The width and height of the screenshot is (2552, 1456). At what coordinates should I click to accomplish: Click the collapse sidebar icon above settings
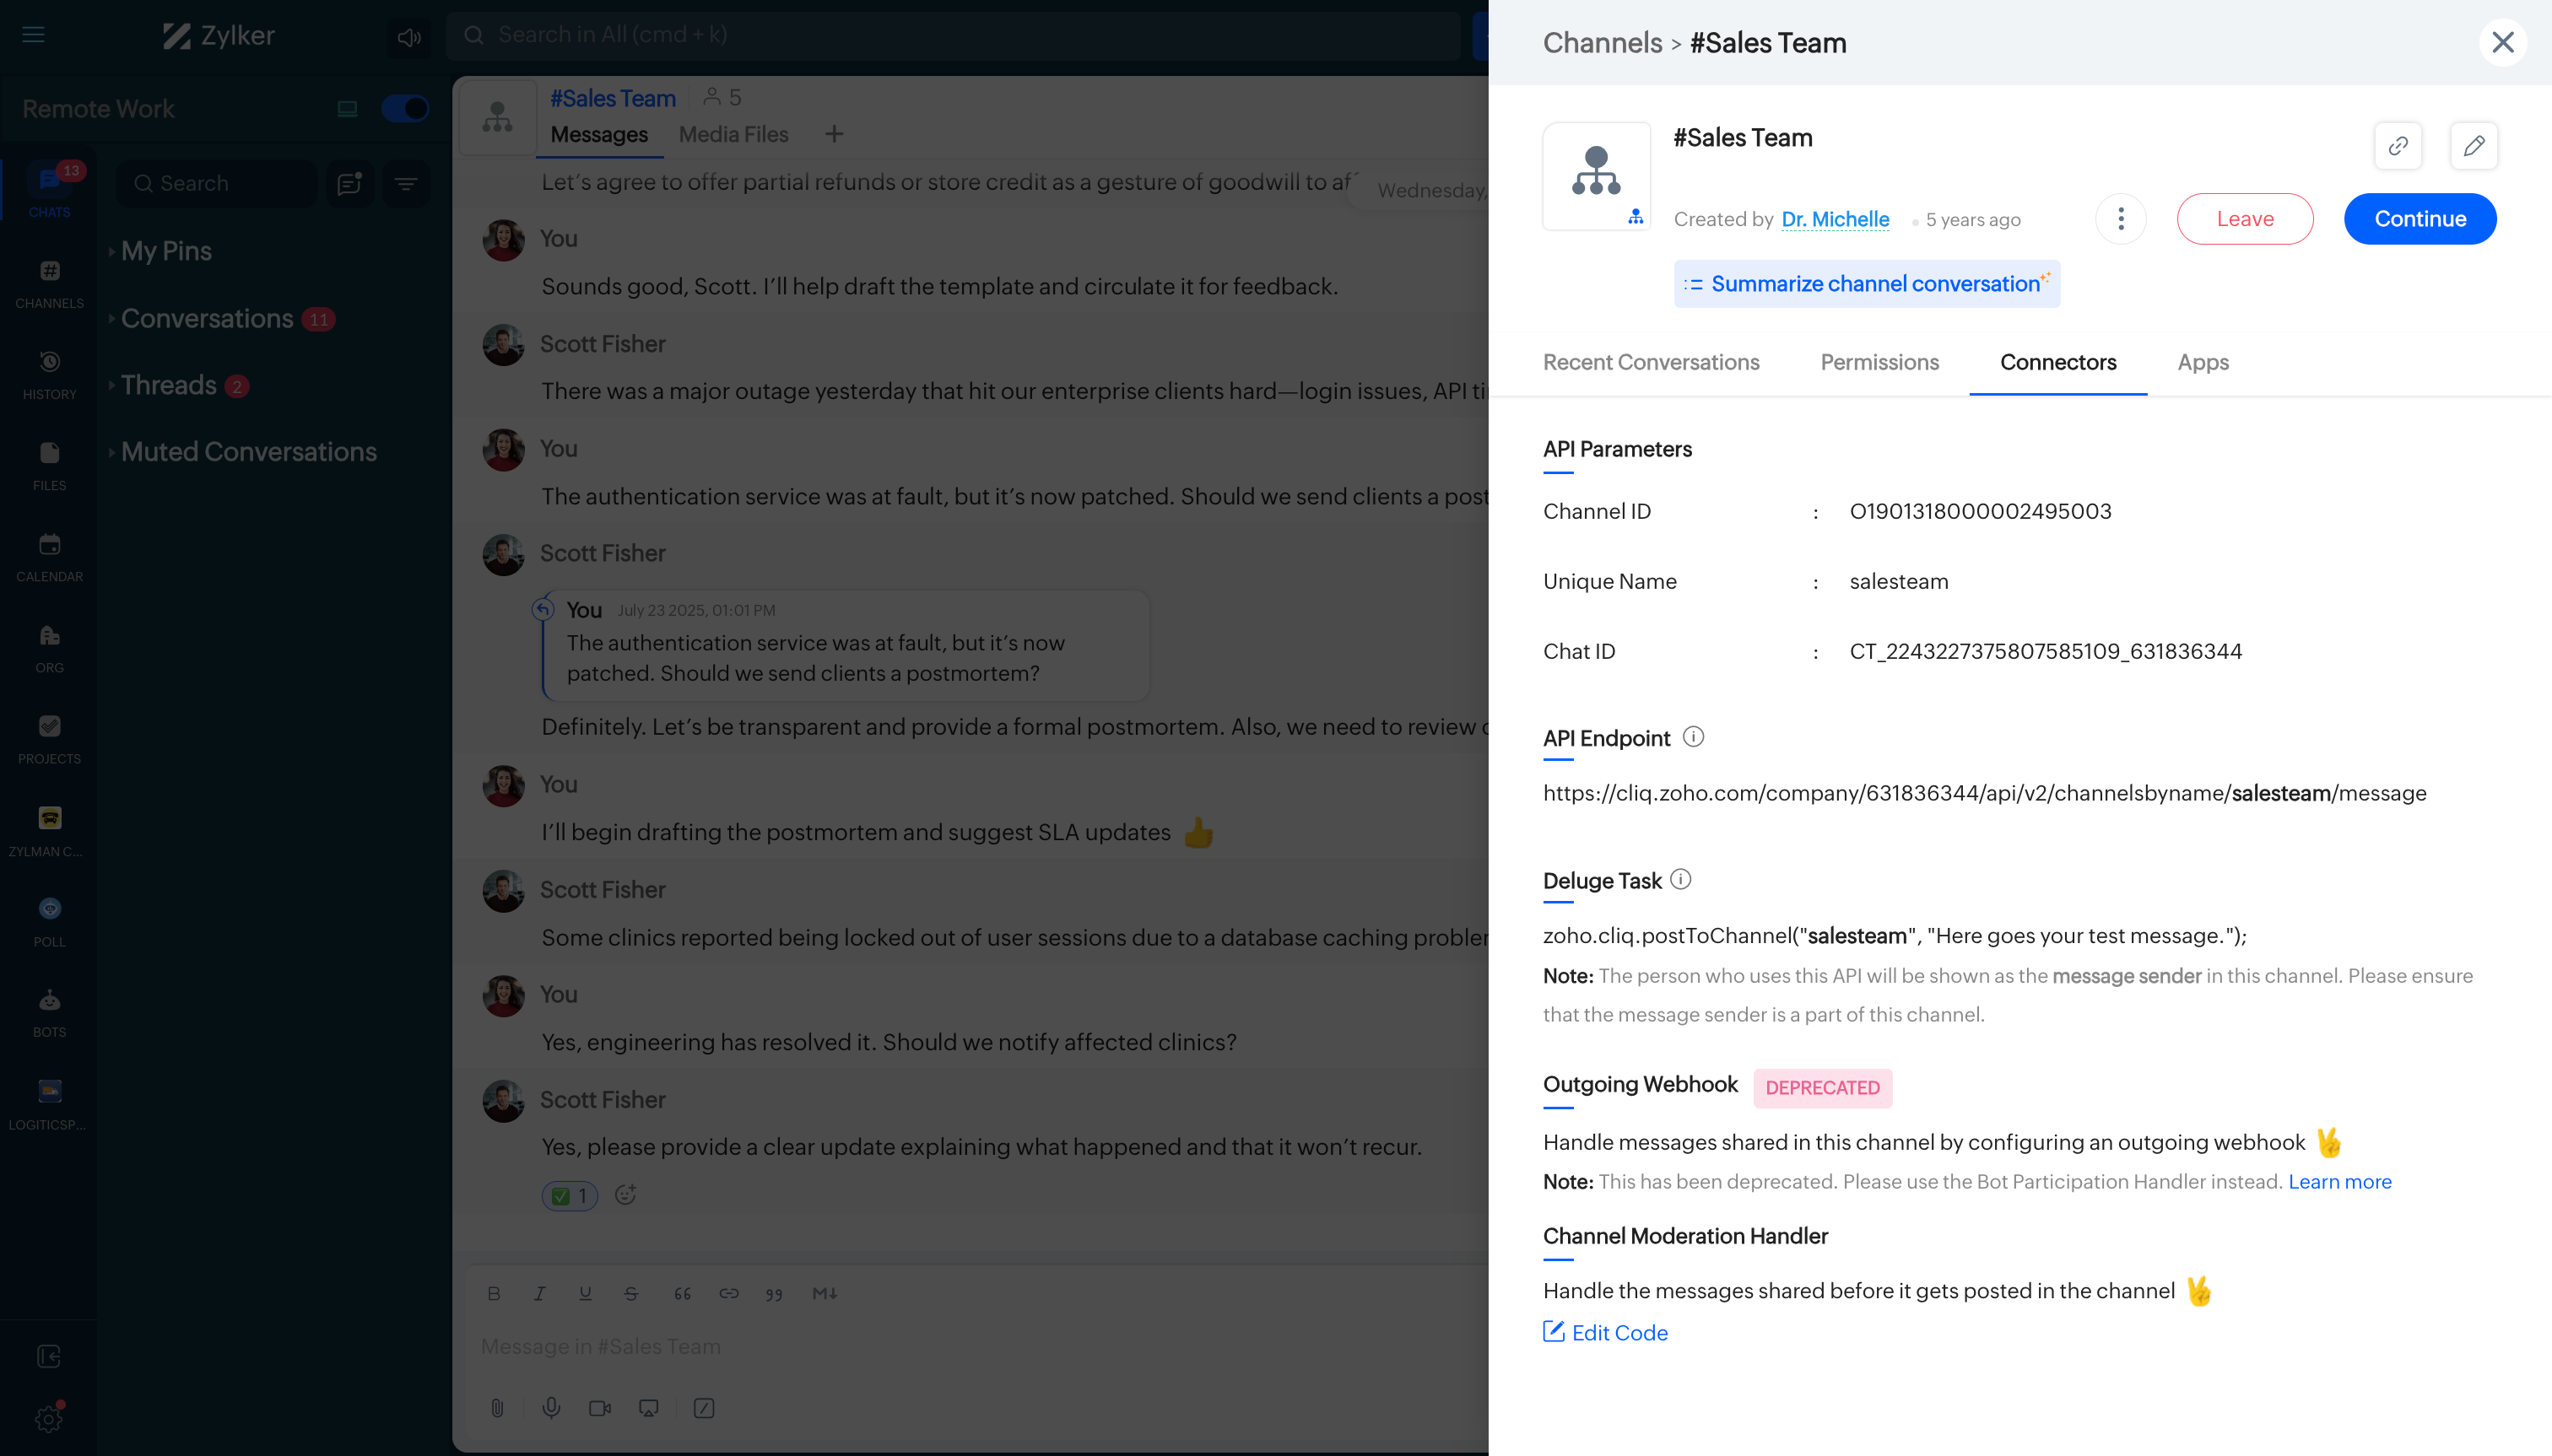pos(49,1356)
